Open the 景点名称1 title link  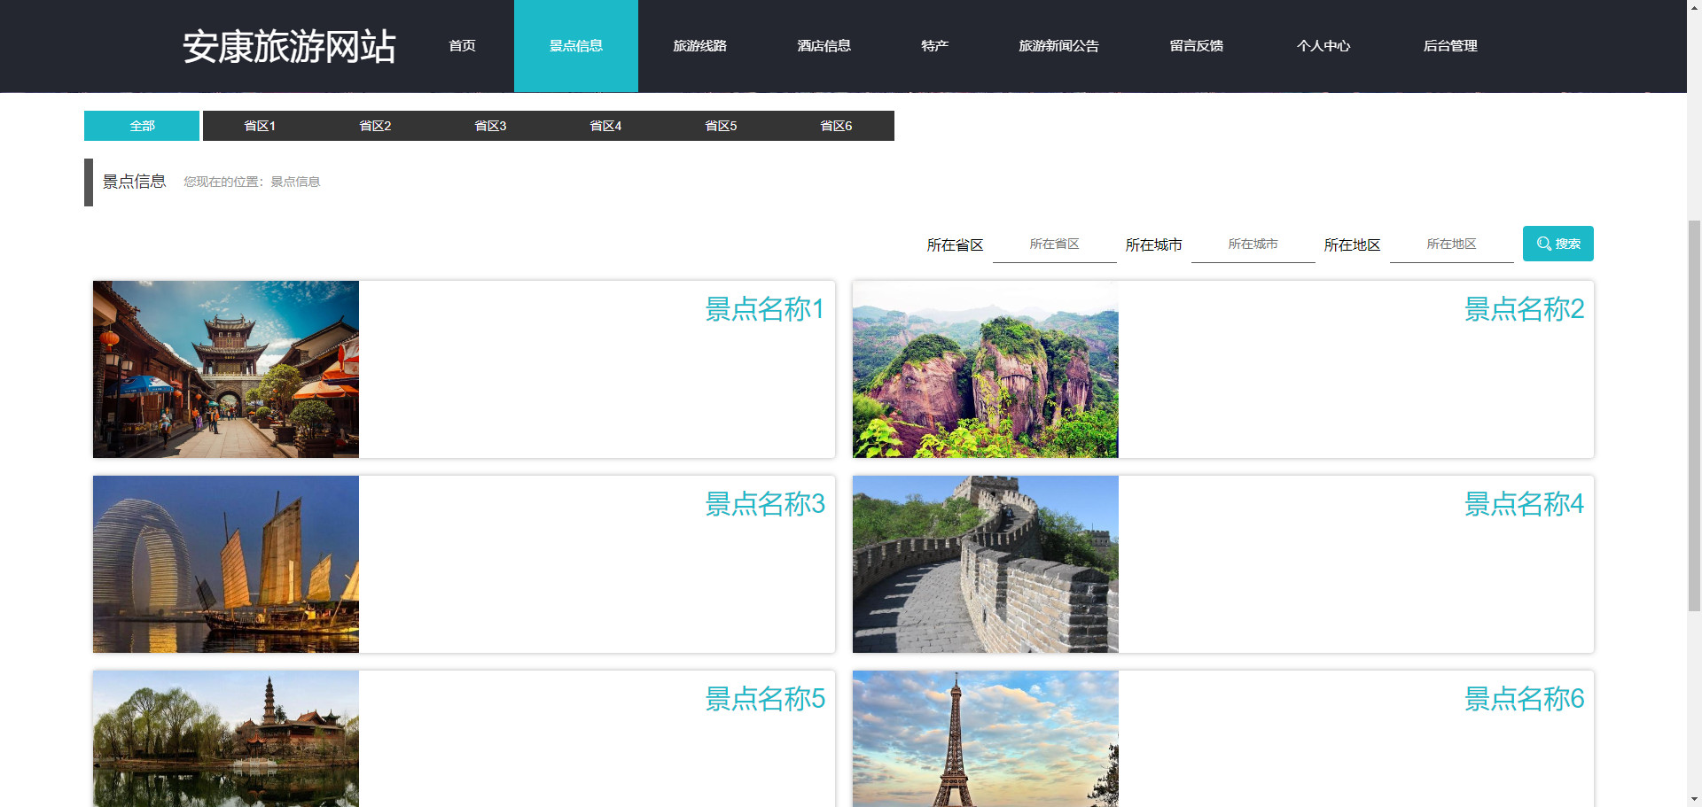click(x=765, y=309)
